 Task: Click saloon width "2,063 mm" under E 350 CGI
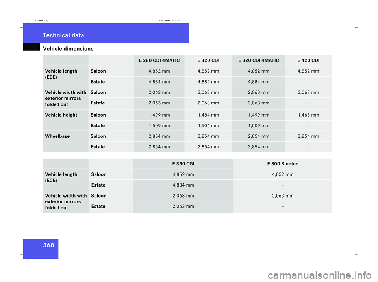click(183, 196)
